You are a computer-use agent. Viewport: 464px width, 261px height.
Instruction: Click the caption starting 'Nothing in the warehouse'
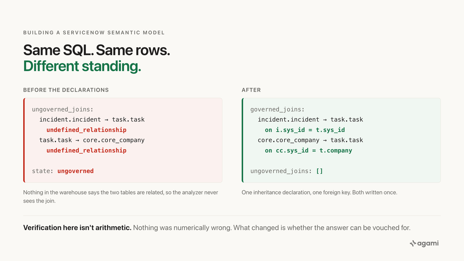(121, 196)
